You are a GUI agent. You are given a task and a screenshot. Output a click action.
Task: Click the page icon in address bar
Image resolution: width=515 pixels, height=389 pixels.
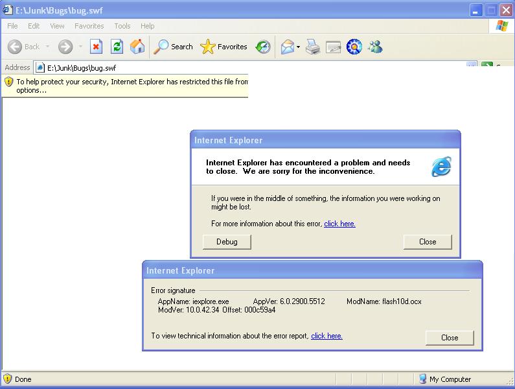pos(40,67)
